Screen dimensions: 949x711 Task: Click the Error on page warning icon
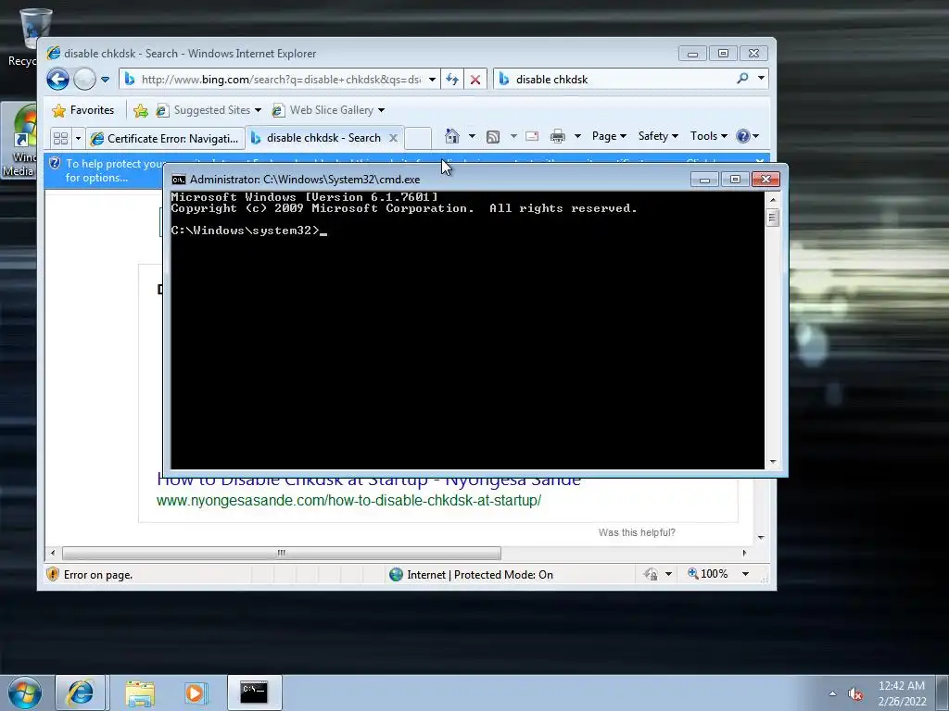tap(53, 574)
